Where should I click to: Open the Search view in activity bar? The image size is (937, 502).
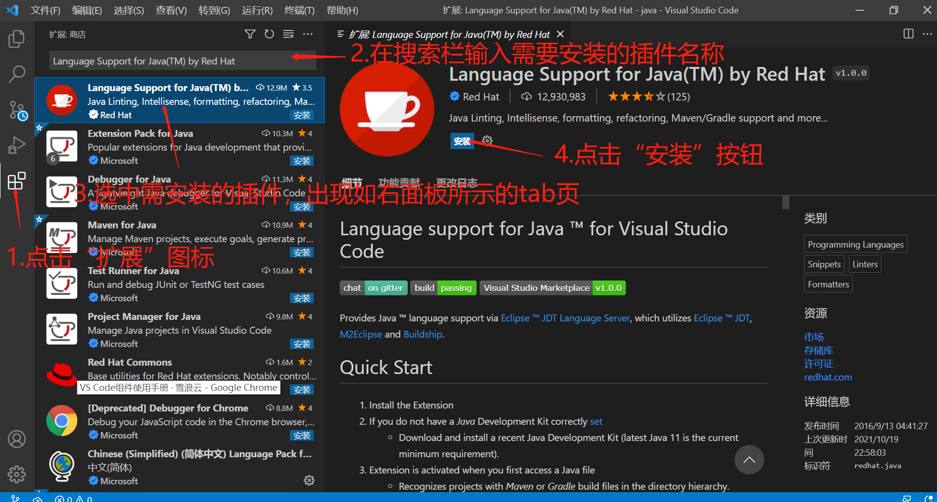pyautogui.click(x=17, y=74)
